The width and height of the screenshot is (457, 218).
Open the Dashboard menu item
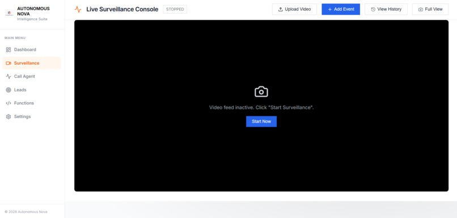click(x=31, y=49)
